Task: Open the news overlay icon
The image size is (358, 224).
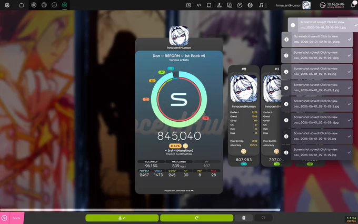Action: (x=188, y=5)
